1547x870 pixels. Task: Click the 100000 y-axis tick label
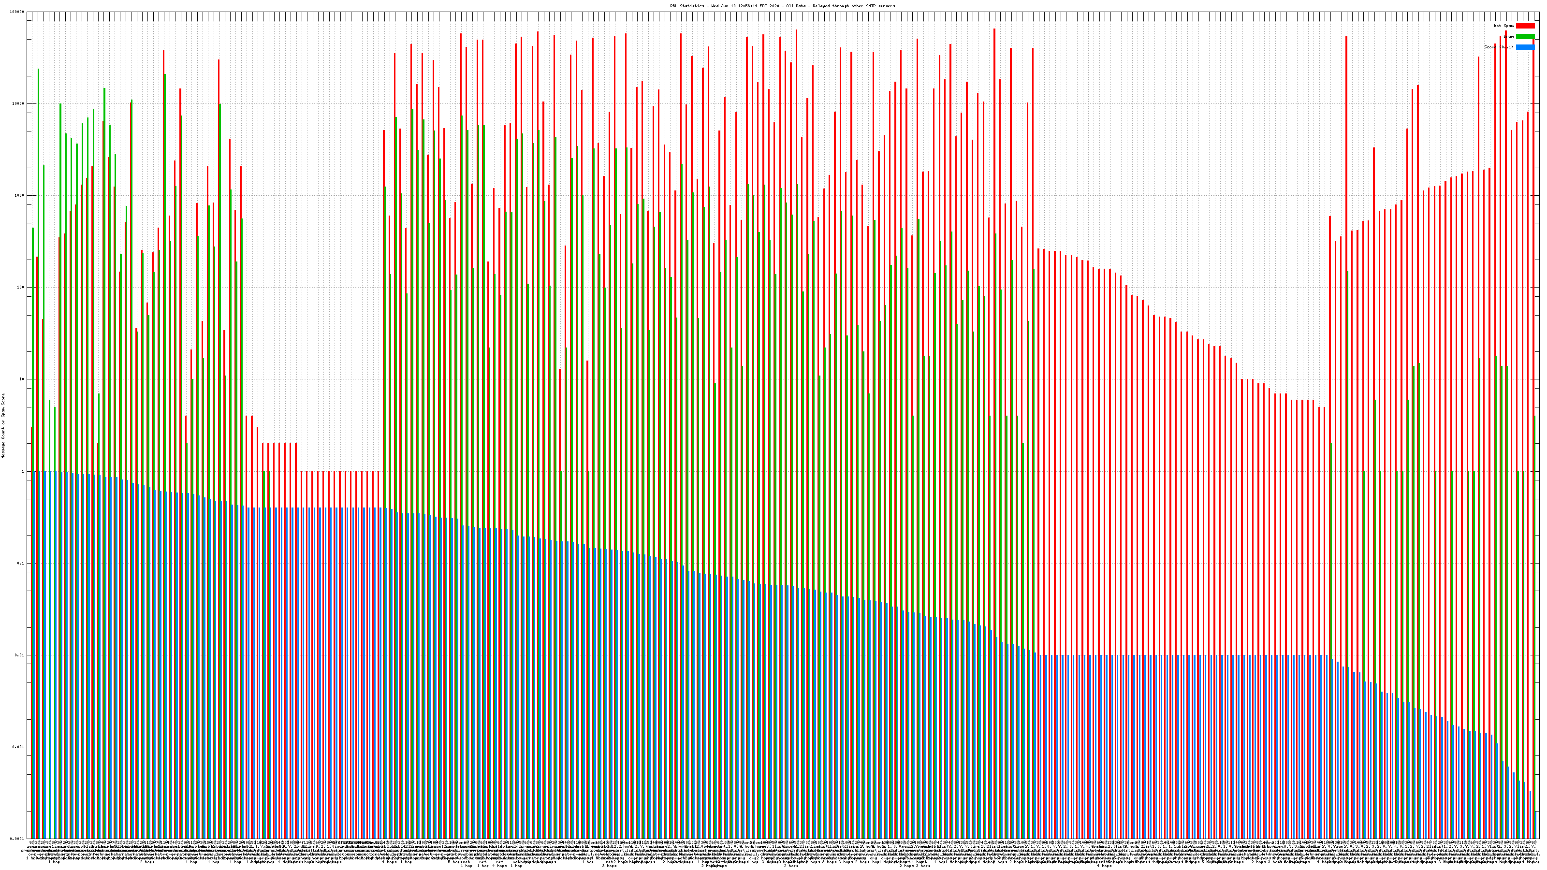[x=17, y=12]
